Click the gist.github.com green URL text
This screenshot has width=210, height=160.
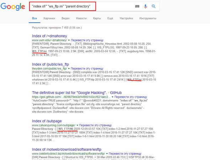tap(71, 97)
